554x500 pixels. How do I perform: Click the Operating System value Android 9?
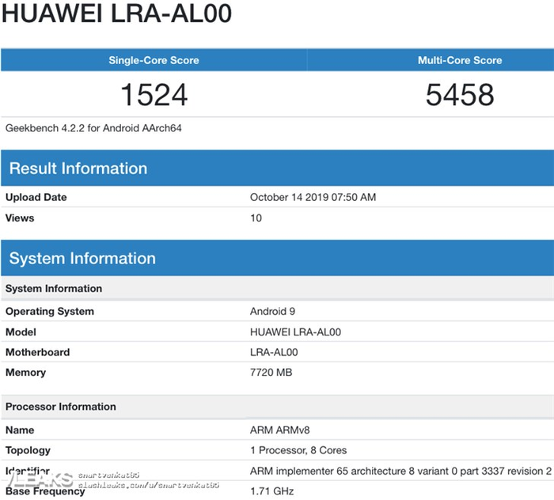[x=272, y=311]
